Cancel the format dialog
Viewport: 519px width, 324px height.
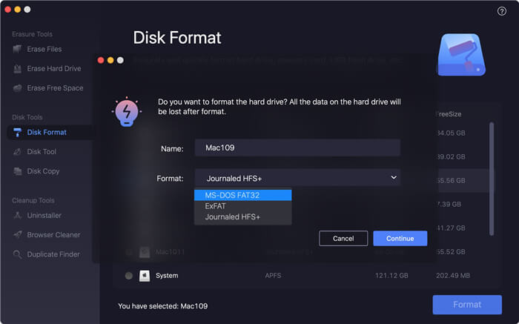[x=343, y=238]
